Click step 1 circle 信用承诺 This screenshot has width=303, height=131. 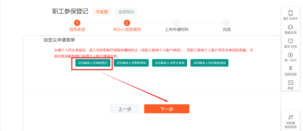click(77, 23)
